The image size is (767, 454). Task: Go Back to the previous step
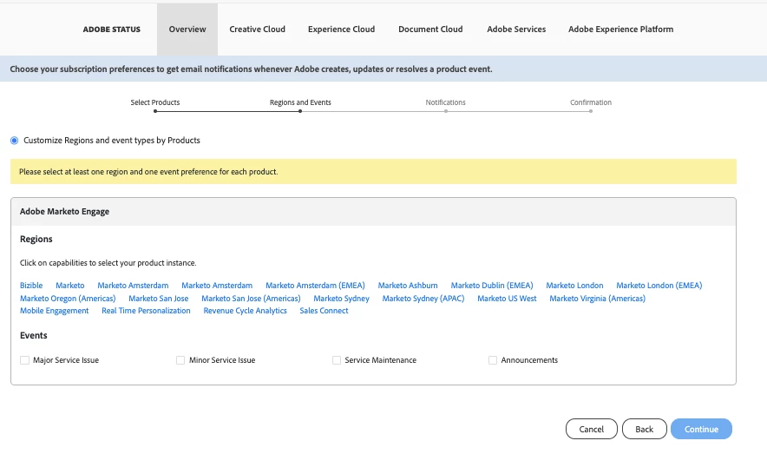pyautogui.click(x=644, y=429)
